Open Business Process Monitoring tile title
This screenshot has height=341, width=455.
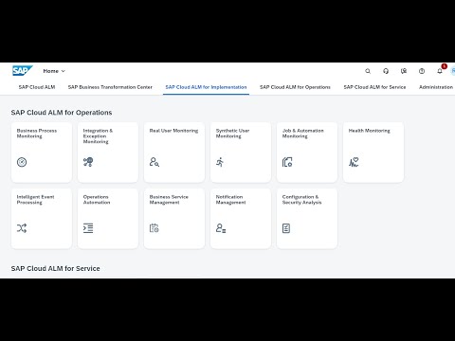click(x=37, y=134)
